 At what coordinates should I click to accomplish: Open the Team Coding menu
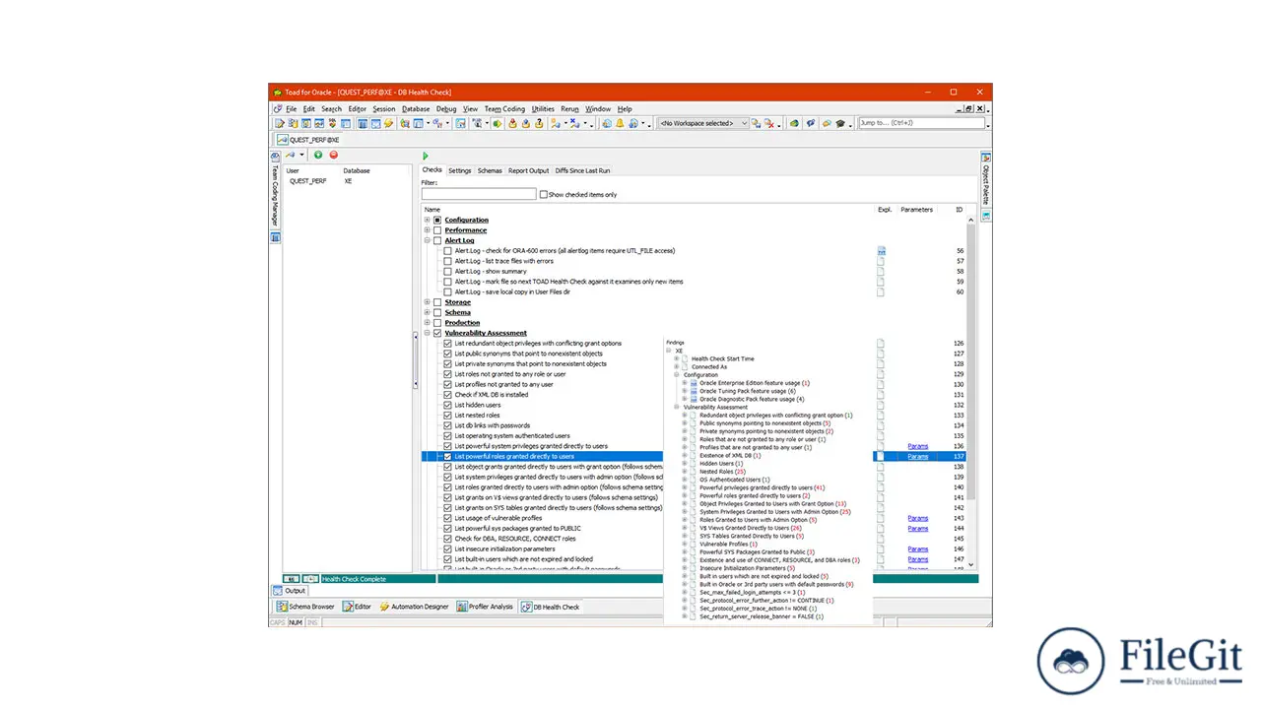504,108
